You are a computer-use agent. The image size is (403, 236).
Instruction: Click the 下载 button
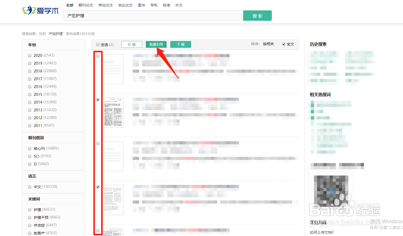[181, 44]
